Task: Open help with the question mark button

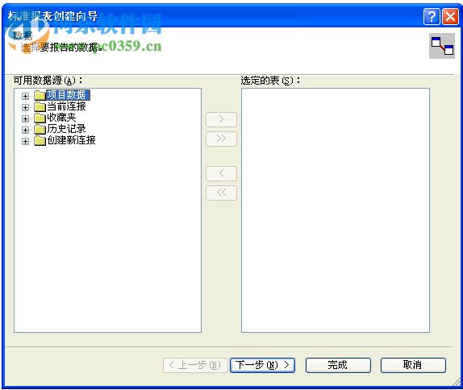Action: click(432, 17)
